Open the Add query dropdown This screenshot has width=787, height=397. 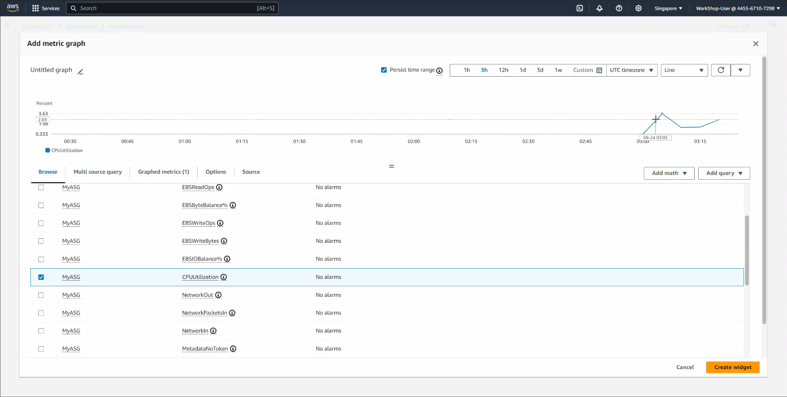(x=724, y=173)
